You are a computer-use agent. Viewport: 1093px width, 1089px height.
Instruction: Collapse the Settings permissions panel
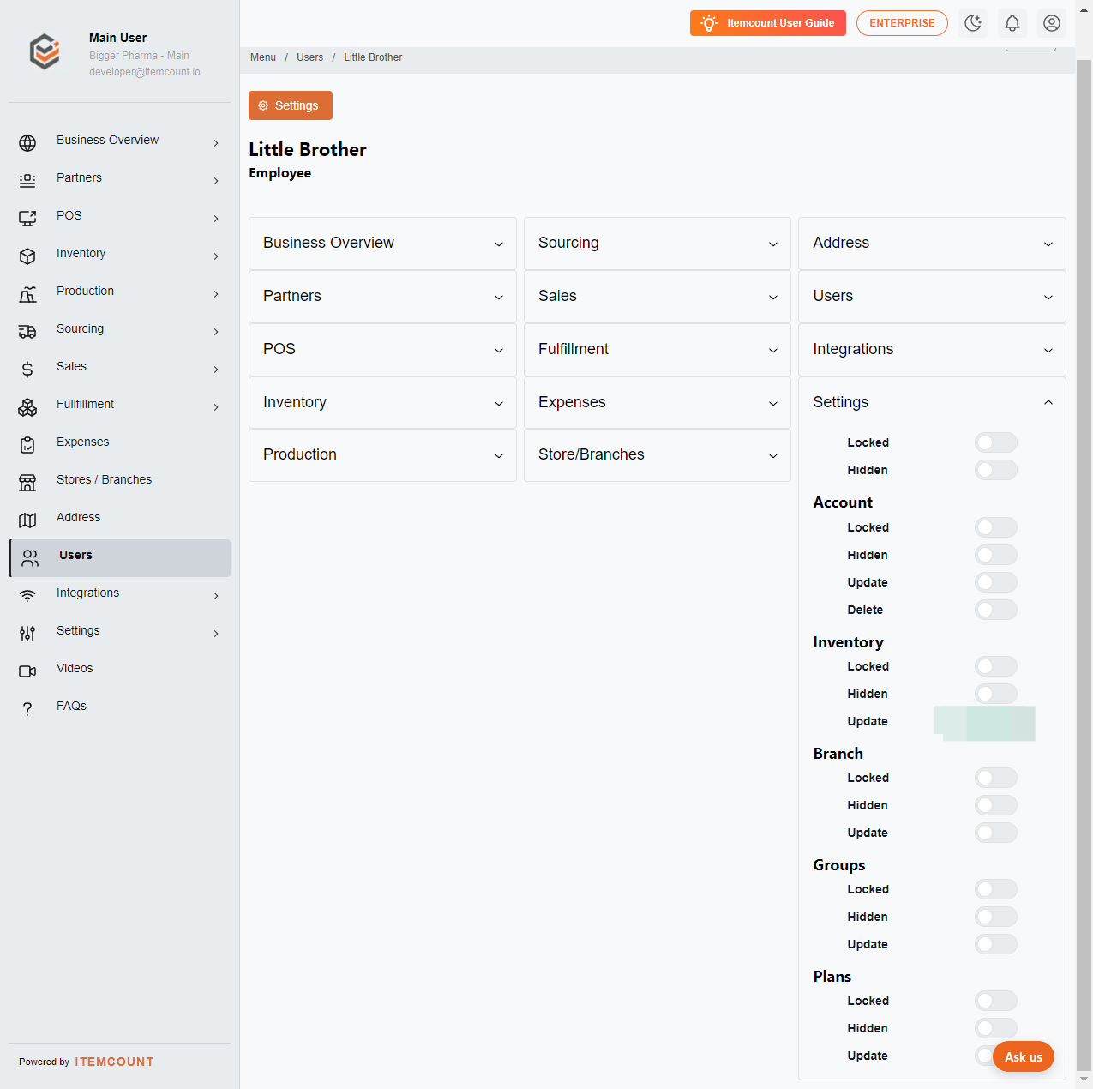932,402
